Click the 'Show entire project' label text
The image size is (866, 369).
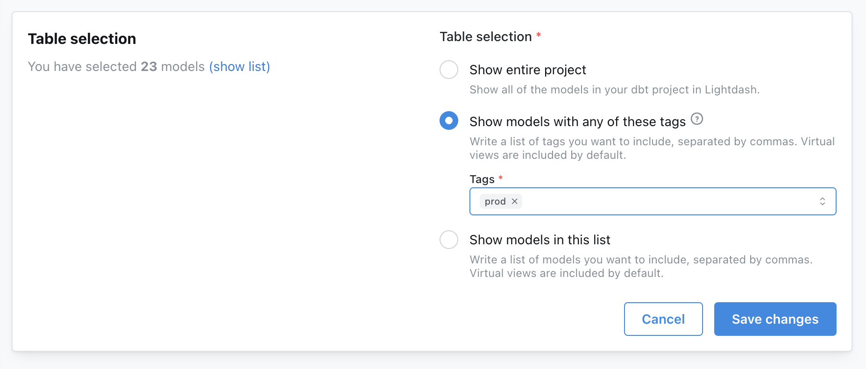pyautogui.click(x=527, y=70)
